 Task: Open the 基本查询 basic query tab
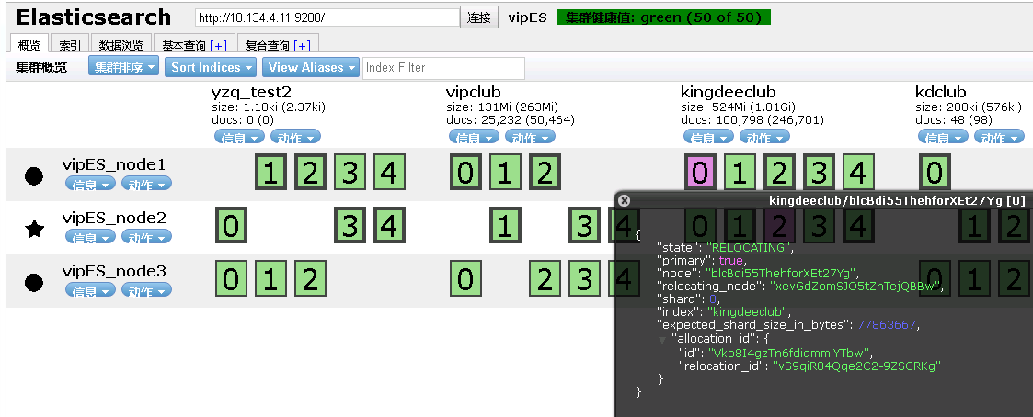point(184,45)
